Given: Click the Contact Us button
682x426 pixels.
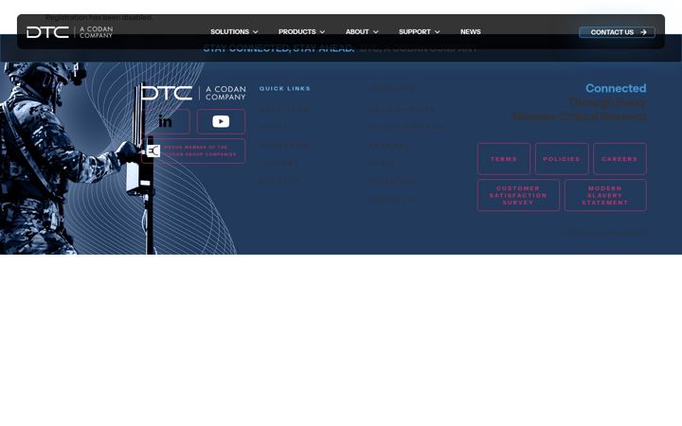Looking at the screenshot, I should tap(617, 32).
